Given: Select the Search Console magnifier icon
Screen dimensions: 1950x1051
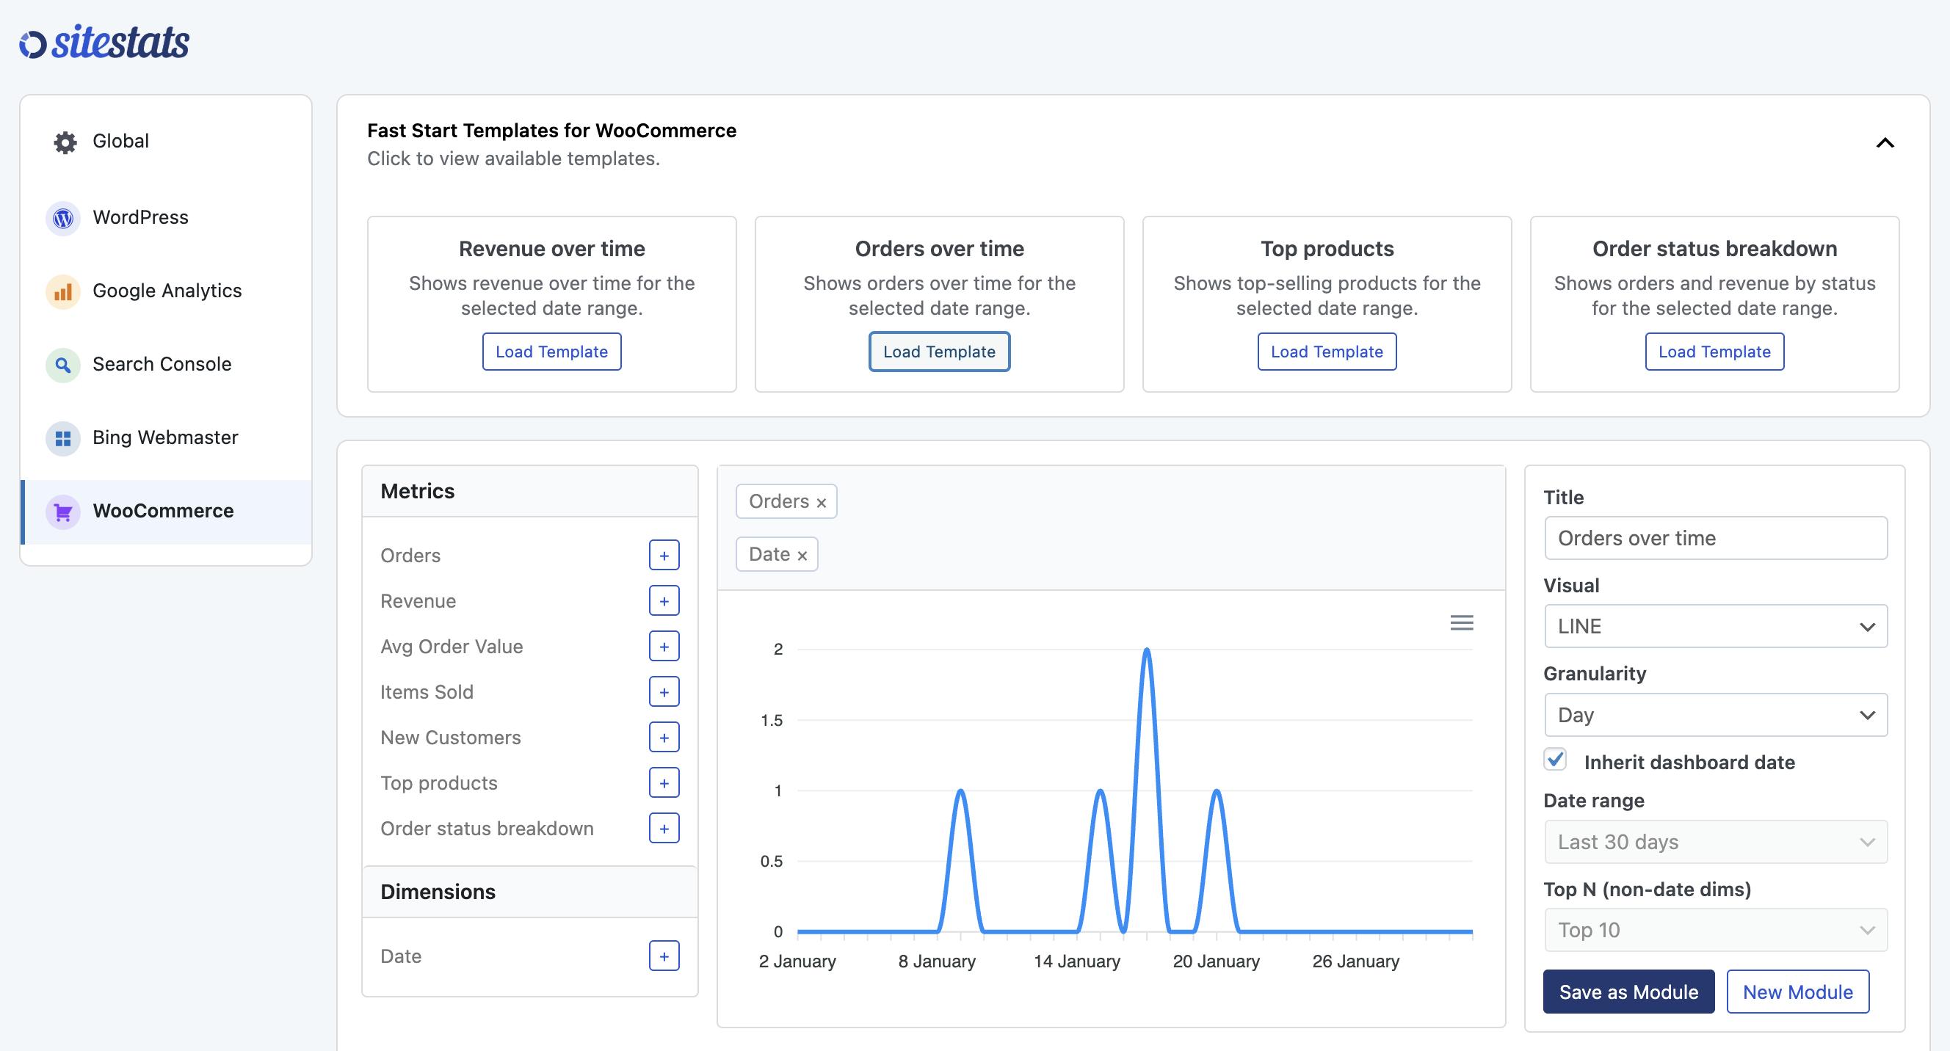Looking at the screenshot, I should point(63,365).
